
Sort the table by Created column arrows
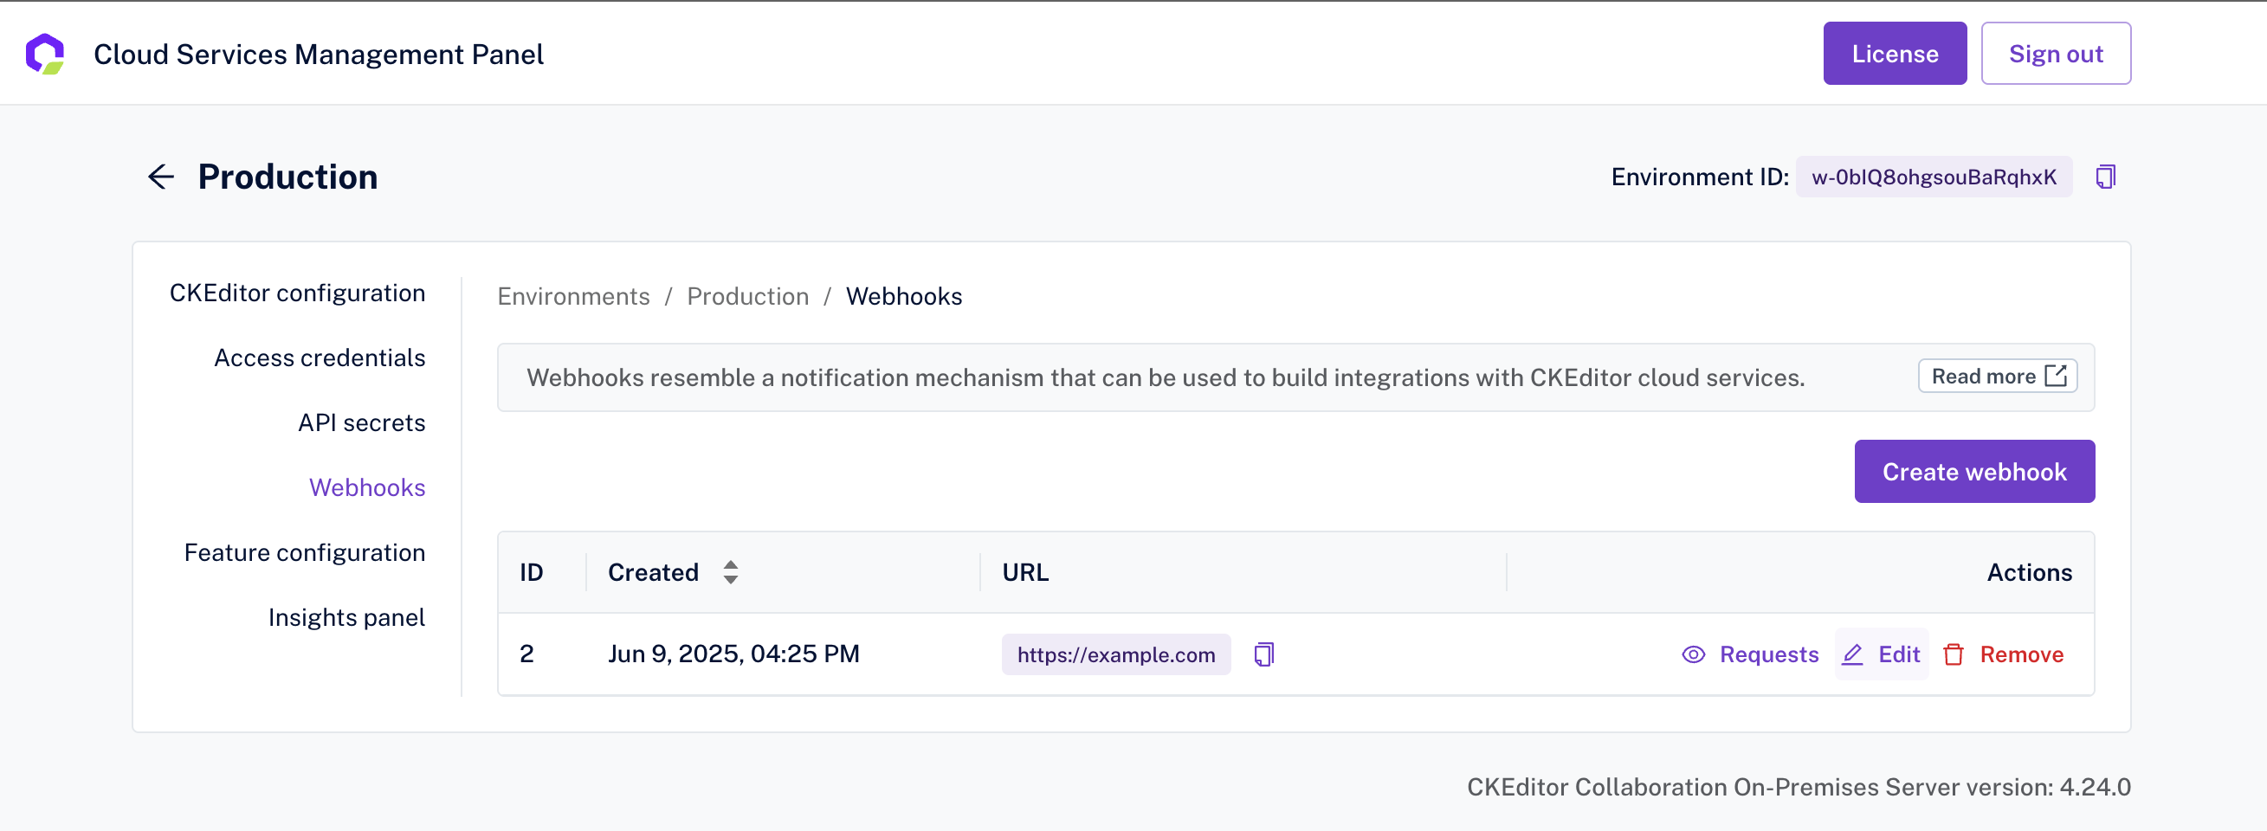pyautogui.click(x=731, y=572)
